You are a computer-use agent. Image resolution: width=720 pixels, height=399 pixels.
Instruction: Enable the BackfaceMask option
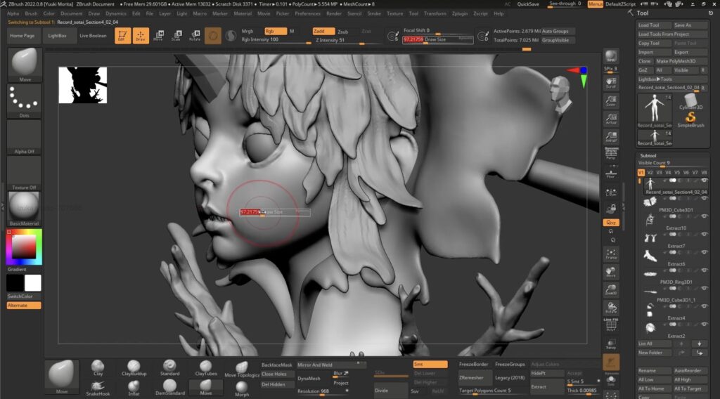pos(276,365)
